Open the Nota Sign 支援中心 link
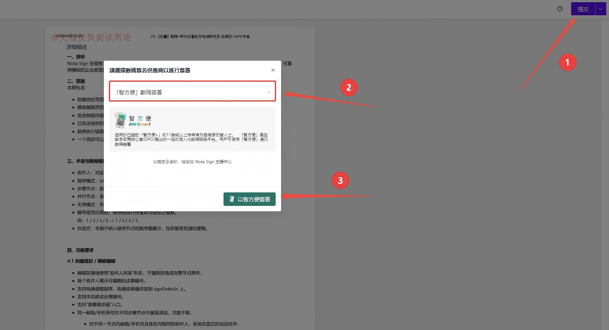 pyautogui.click(x=214, y=162)
